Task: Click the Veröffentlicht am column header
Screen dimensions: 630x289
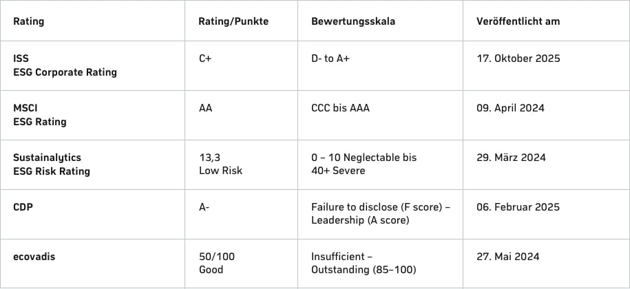Action: coord(518,21)
